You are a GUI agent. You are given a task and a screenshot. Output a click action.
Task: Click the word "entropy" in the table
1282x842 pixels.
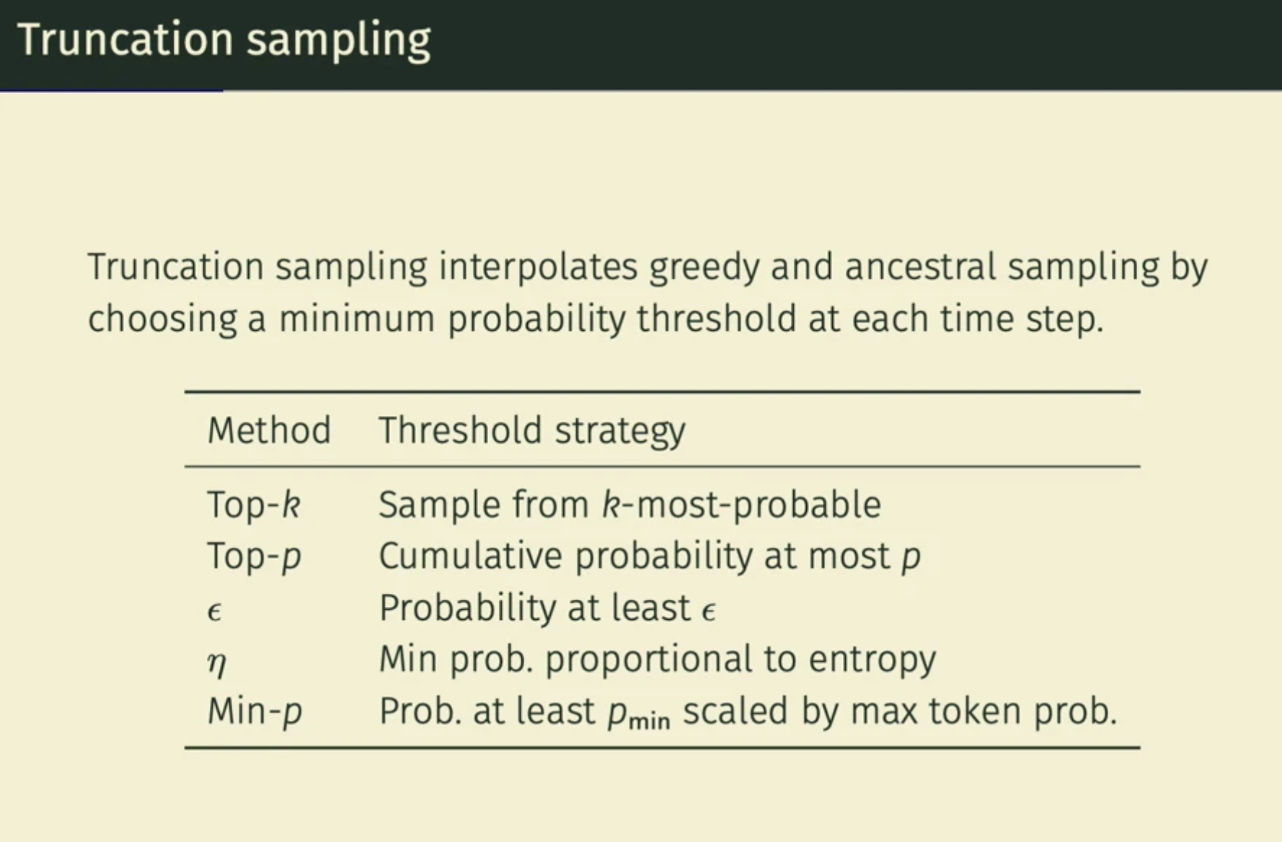(x=872, y=660)
